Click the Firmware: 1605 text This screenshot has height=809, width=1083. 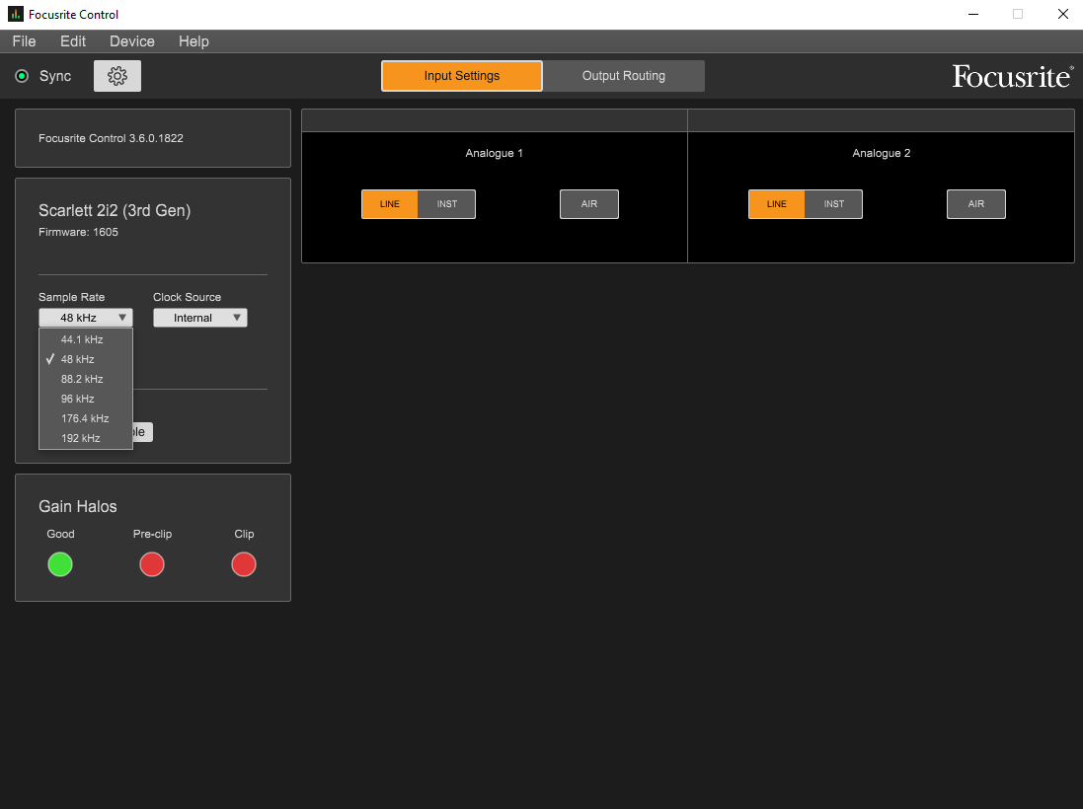78,232
